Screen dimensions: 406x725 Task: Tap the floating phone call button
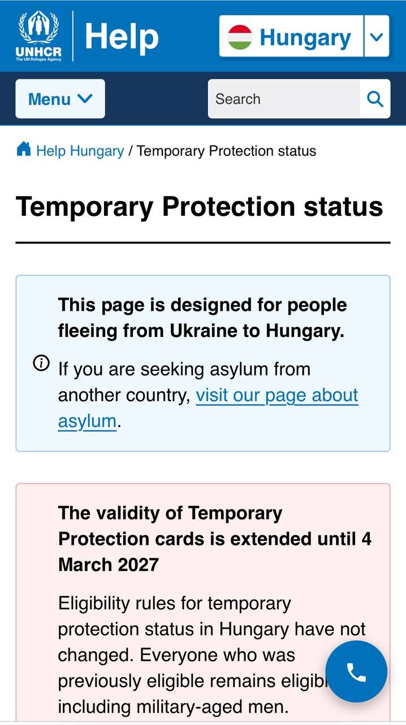[356, 672]
